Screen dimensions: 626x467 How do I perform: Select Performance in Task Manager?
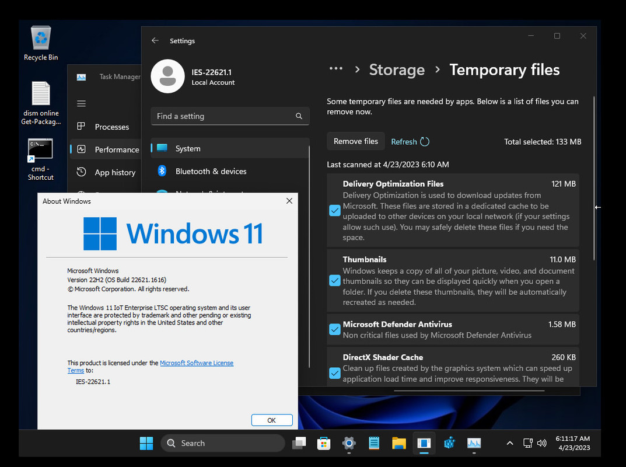[106, 149]
